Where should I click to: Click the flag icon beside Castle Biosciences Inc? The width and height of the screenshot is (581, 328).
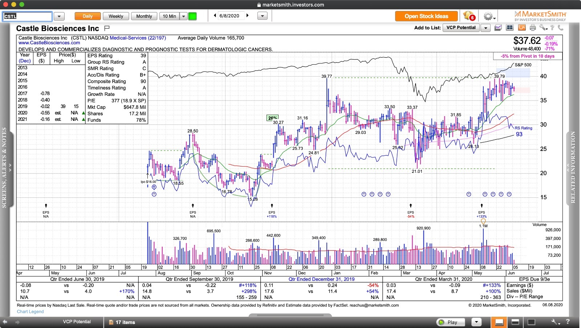tap(107, 28)
